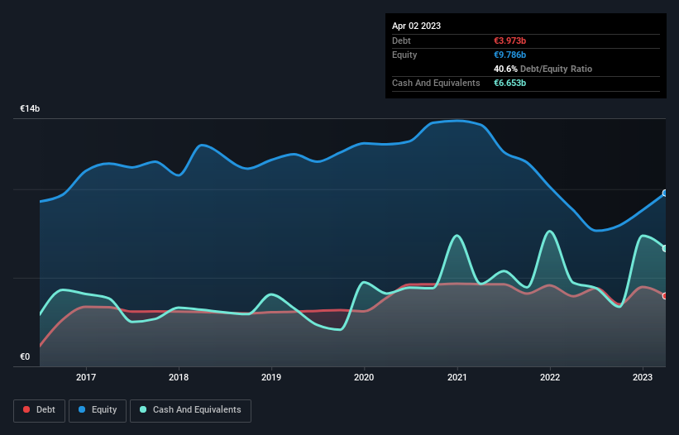Click the 2019 x-axis label
Screen dimensions: 679x435
[271, 377]
